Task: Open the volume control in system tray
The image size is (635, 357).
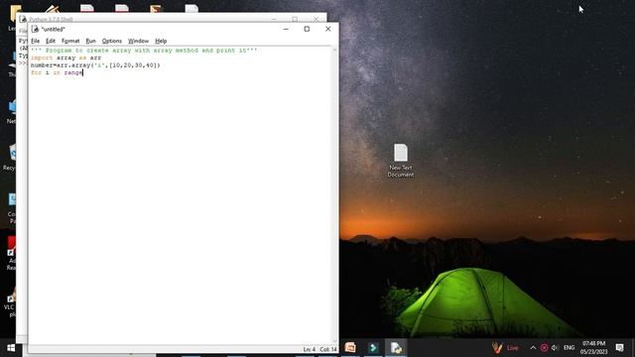Action: (x=555, y=348)
